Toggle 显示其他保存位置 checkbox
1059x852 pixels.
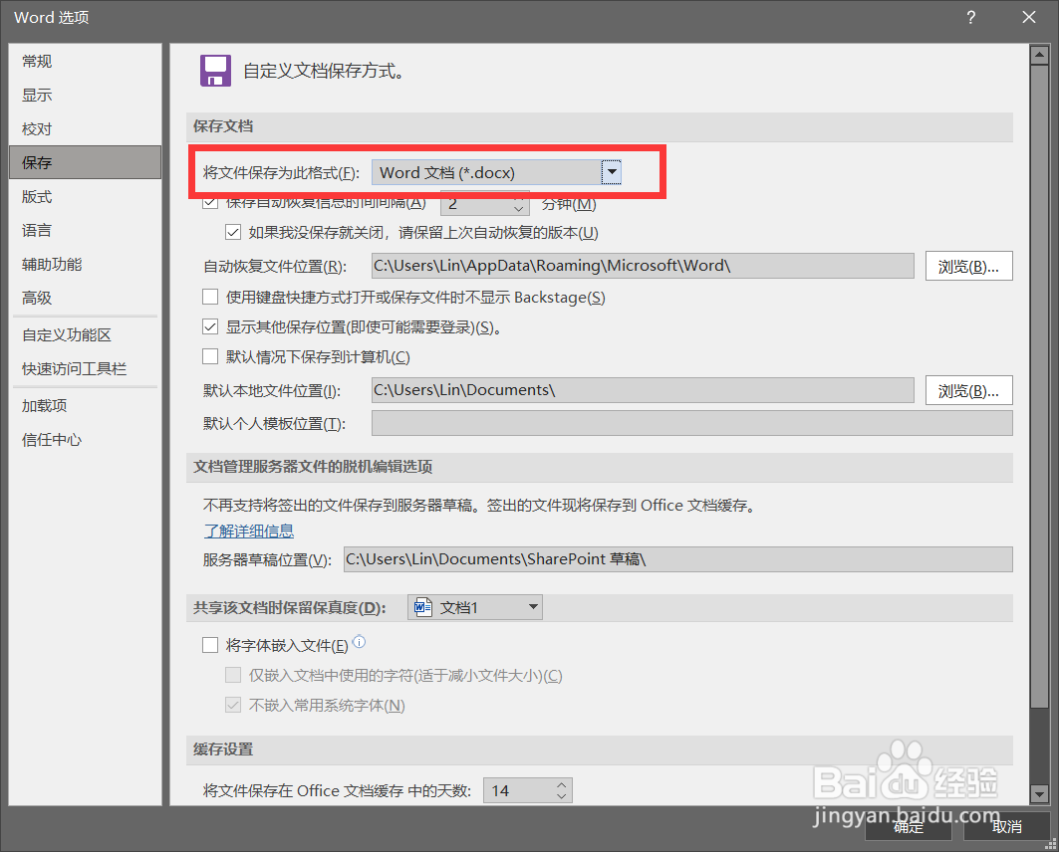pyautogui.click(x=210, y=327)
